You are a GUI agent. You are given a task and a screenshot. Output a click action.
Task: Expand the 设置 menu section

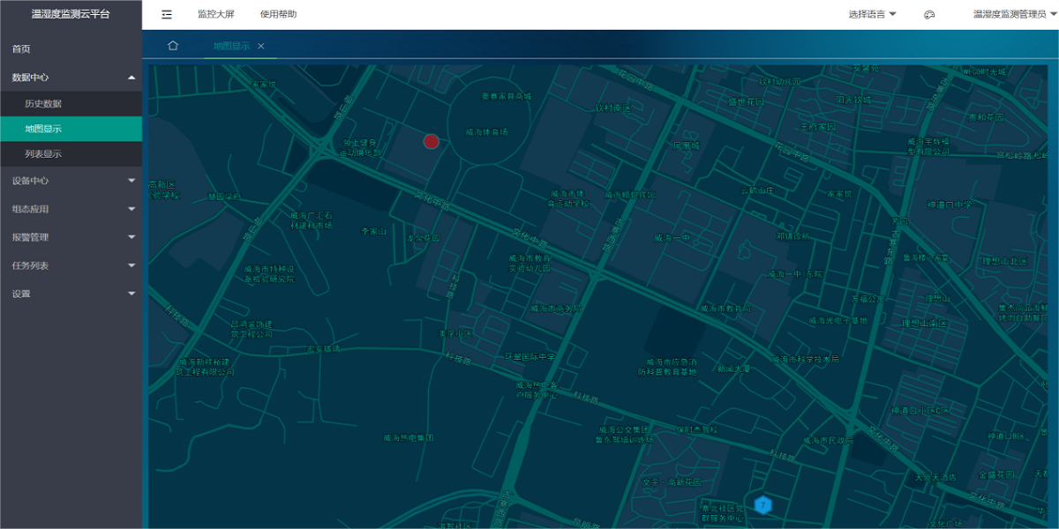(71, 294)
